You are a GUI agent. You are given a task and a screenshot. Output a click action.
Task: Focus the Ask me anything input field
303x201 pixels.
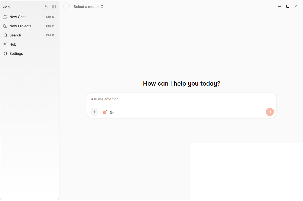(181, 99)
